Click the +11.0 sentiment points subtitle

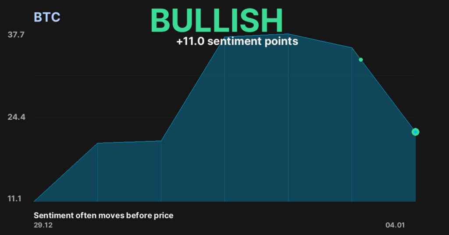coord(237,42)
